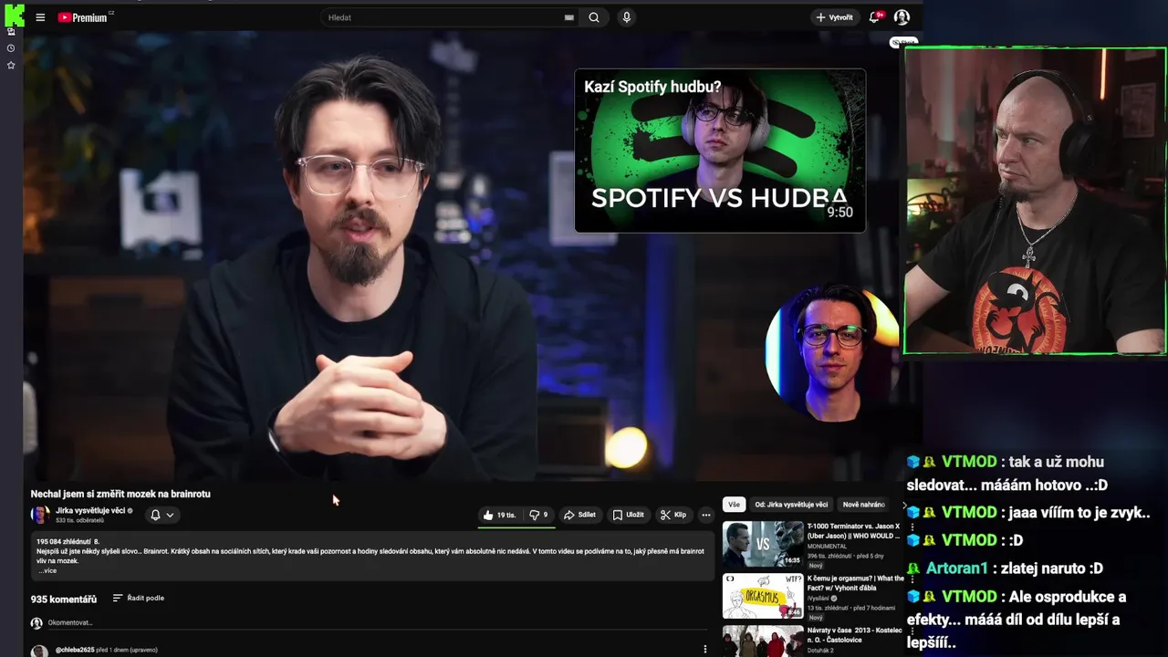Expand subscription notification dropdown chevron
The width and height of the screenshot is (1168, 657).
[x=170, y=515]
